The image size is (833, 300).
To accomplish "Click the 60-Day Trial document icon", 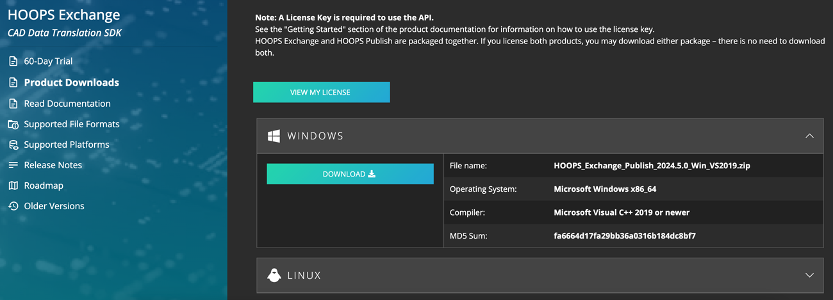I will point(13,61).
